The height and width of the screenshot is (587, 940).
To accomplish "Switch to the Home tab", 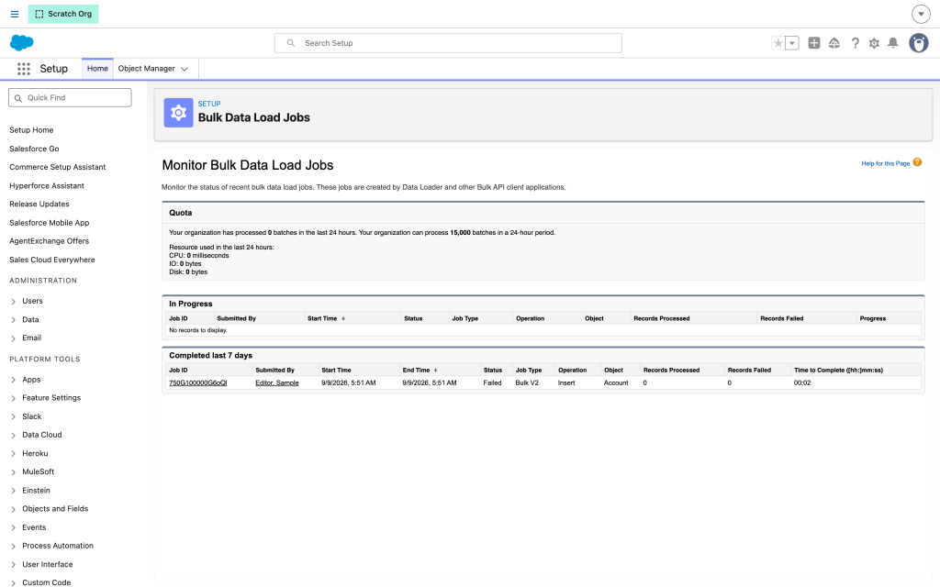I will pos(97,69).
